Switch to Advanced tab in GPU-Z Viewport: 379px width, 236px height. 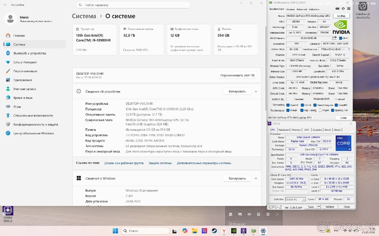302,9
